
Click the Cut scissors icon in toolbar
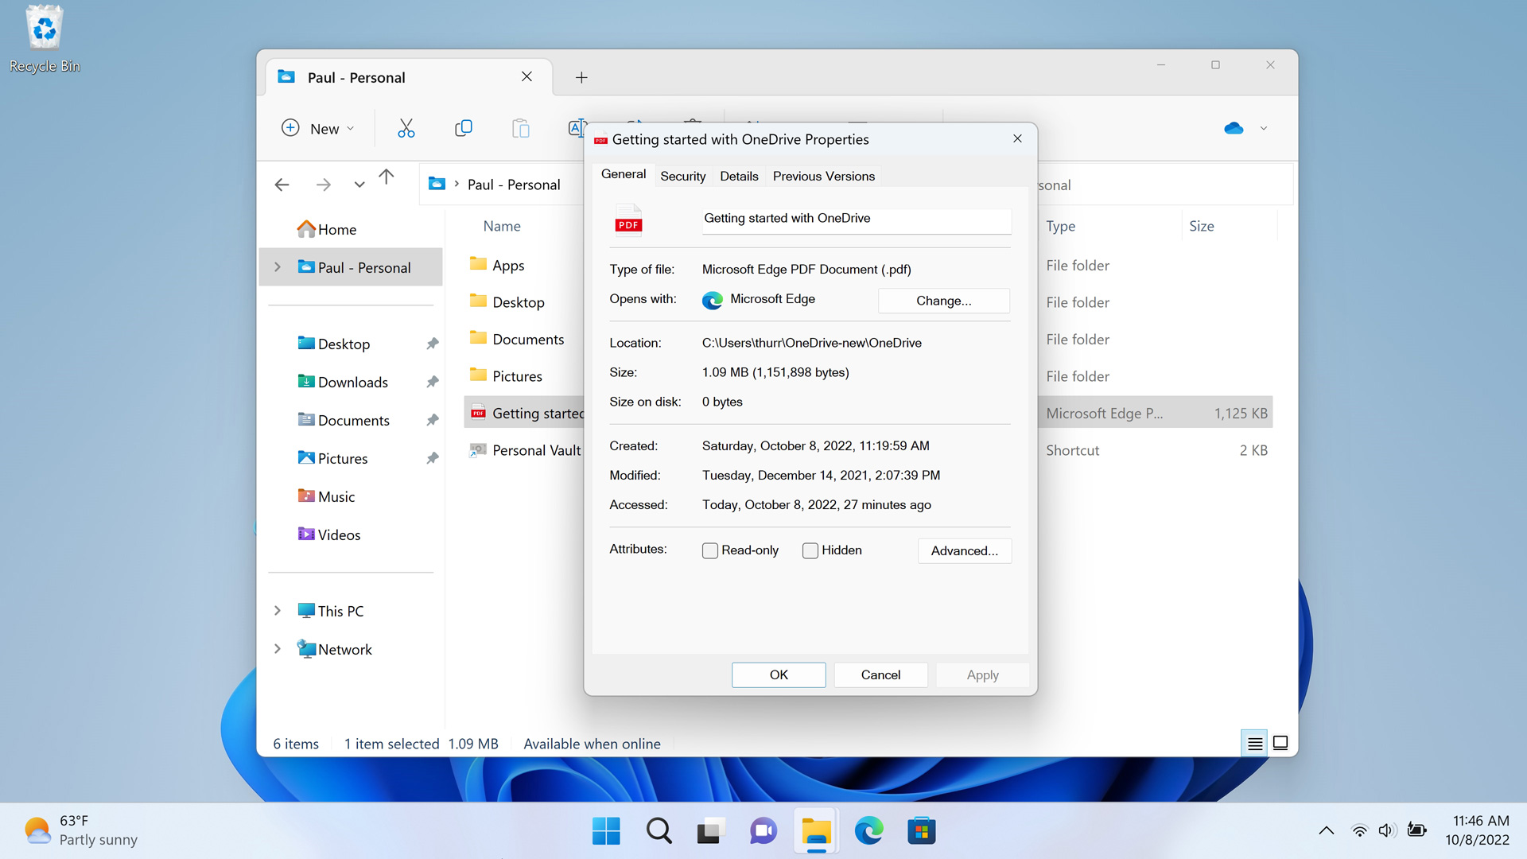[406, 128]
